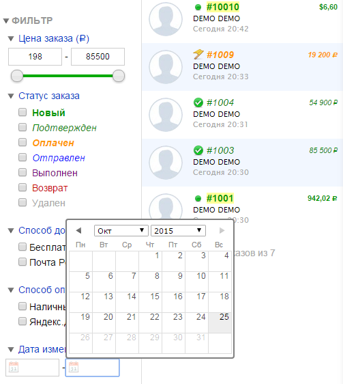Move the minimum price slider handle
This screenshot has width=343, height=384.
point(17,76)
